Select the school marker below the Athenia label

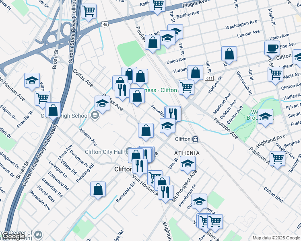click(x=188, y=163)
